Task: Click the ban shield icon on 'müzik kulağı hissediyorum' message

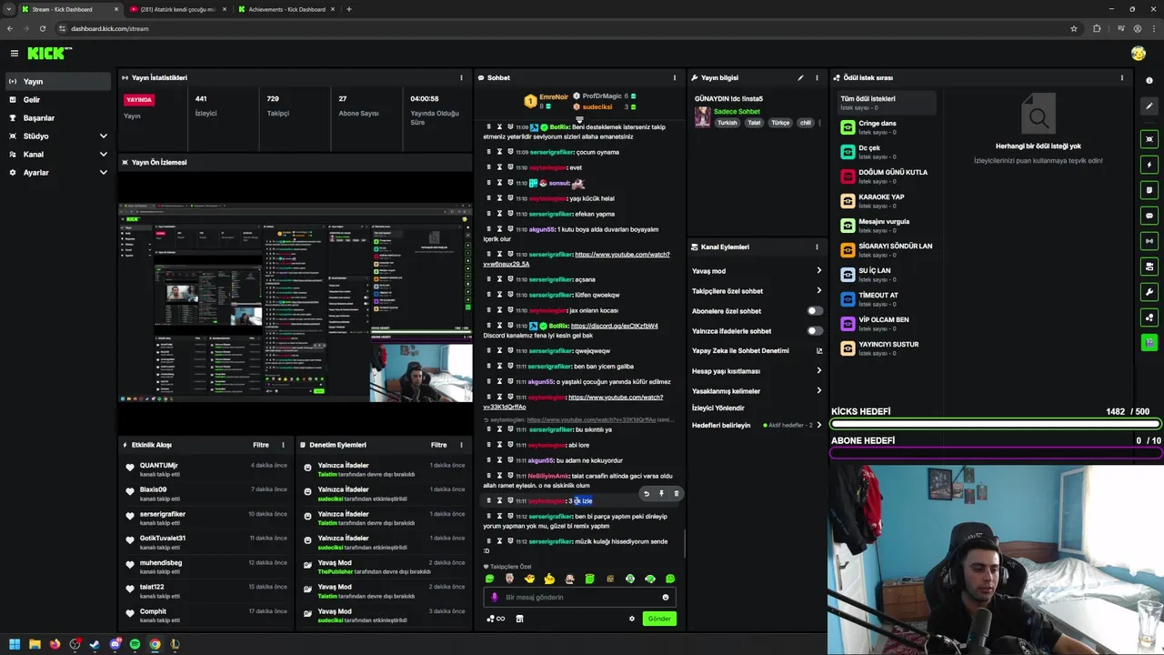Action: [510, 541]
